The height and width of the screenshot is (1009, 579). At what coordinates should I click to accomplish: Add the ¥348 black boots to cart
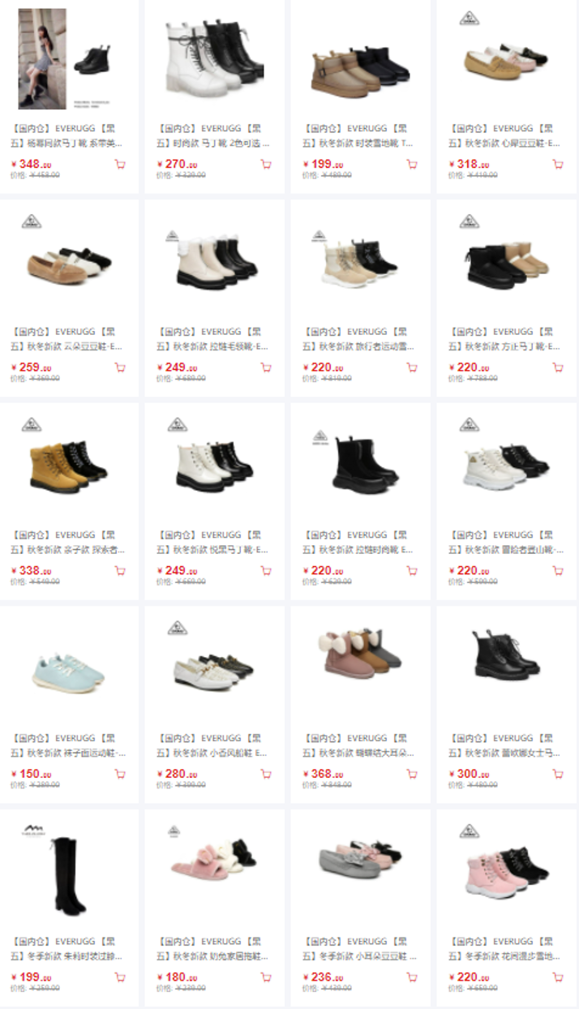pyautogui.click(x=120, y=164)
